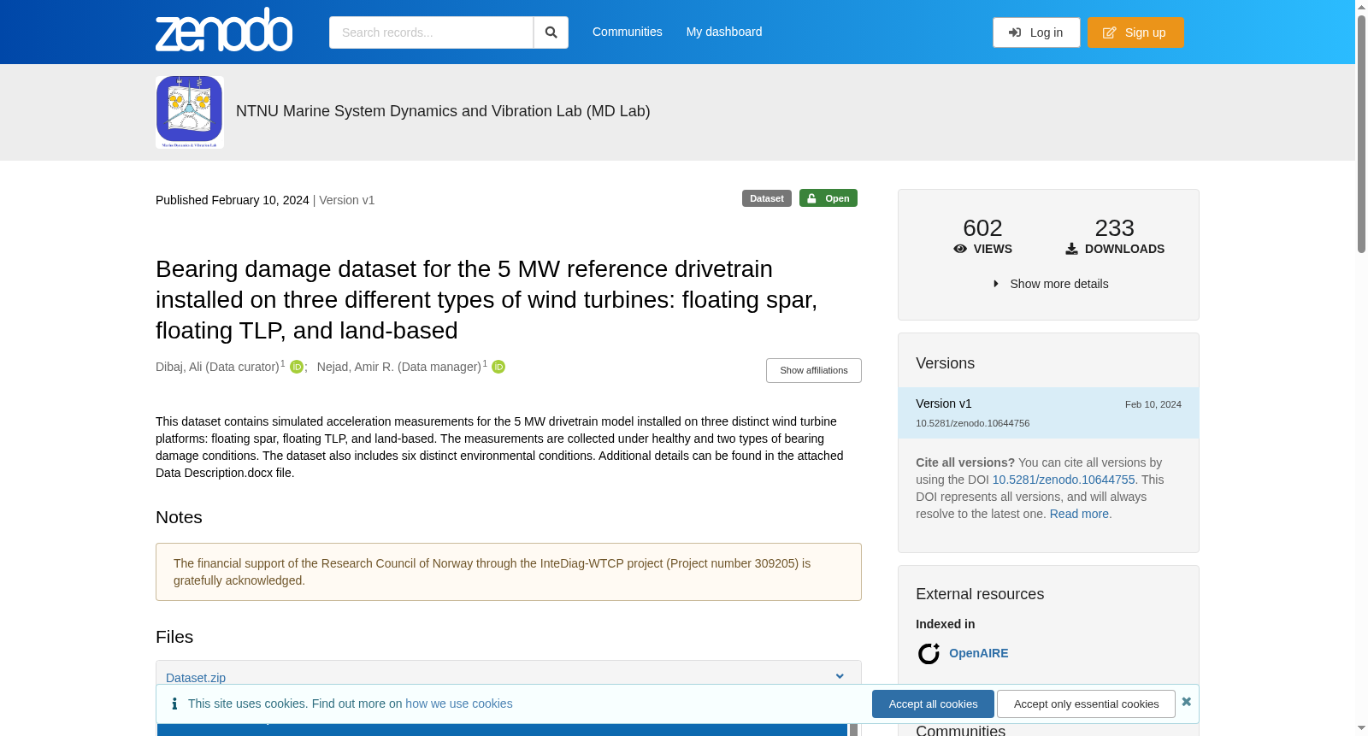The height and width of the screenshot is (736, 1368).
Task: Go to My dashboard
Action: pos(724,32)
